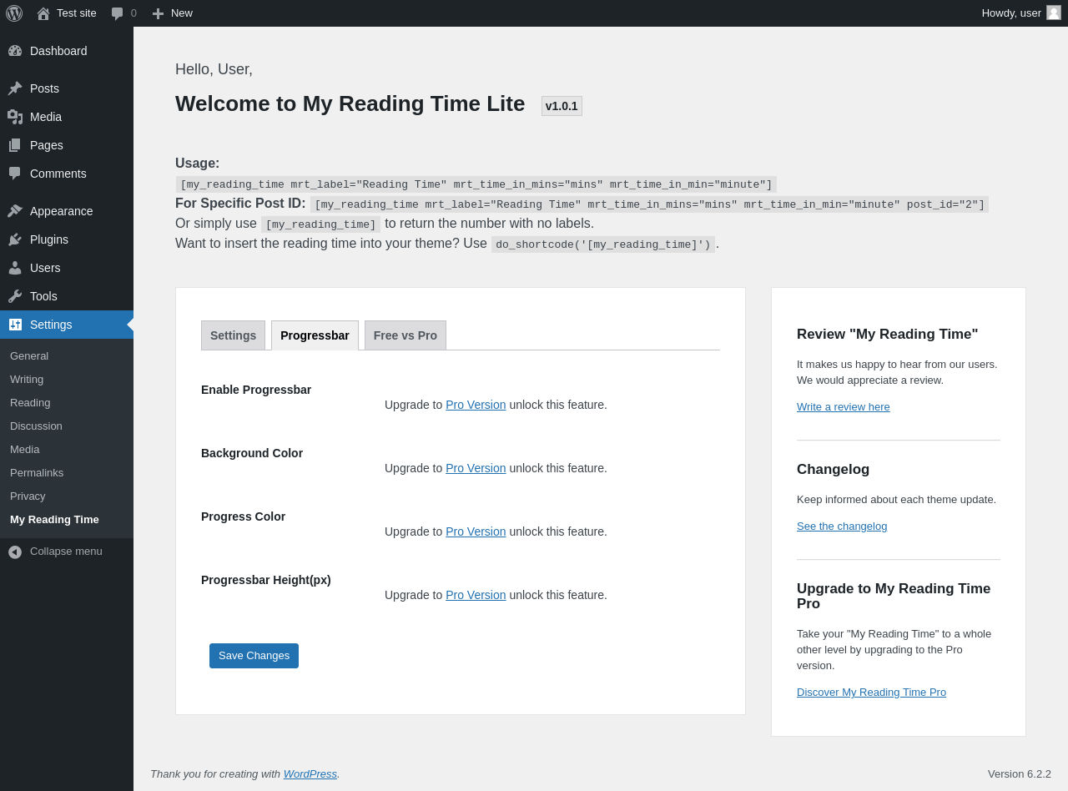Click the Version 6.2.2 footer text
Image resolution: width=1068 pixels, height=791 pixels.
click(1020, 773)
